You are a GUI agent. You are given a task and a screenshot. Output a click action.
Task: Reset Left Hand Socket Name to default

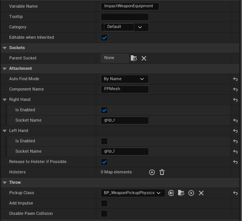(235, 152)
